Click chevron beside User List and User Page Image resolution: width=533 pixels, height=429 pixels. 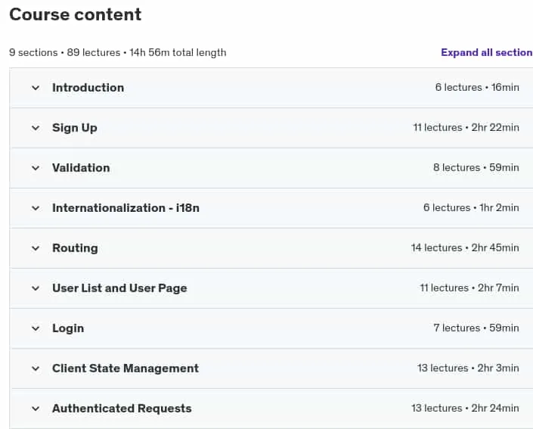(x=36, y=288)
